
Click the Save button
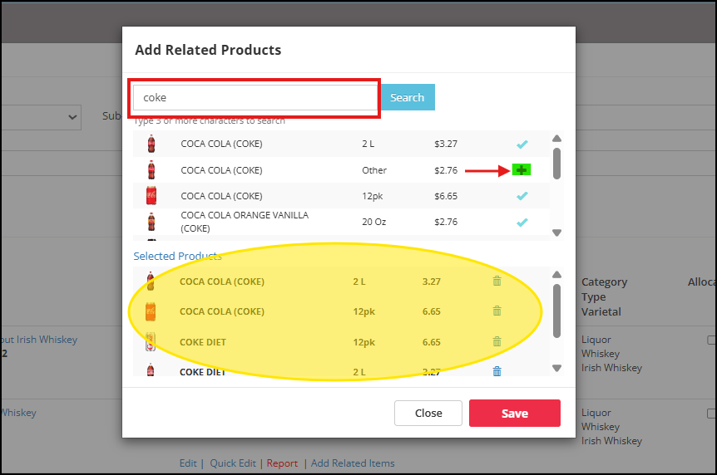pyautogui.click(x=514, y=414)
